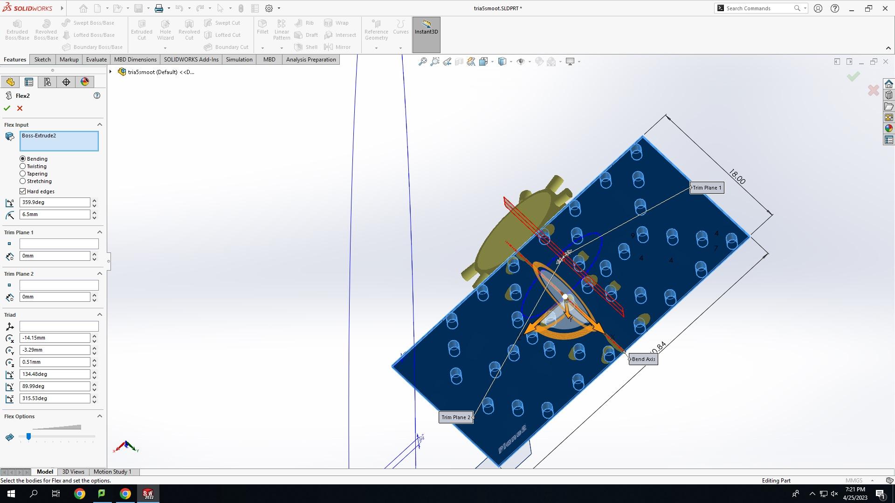Click the MMGS units in status bar
This screenshot has width=895, height=503.
pyautogui.click(x=854, y=481)
